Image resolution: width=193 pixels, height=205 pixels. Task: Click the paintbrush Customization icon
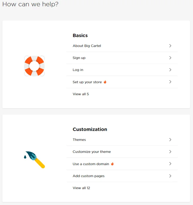click(34, 160)
